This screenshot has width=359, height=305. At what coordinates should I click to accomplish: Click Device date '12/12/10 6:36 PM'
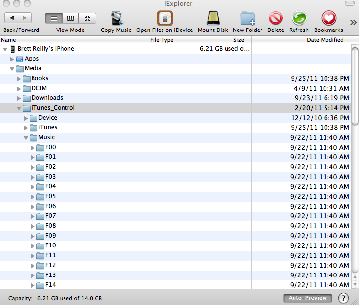pos(320,118)
